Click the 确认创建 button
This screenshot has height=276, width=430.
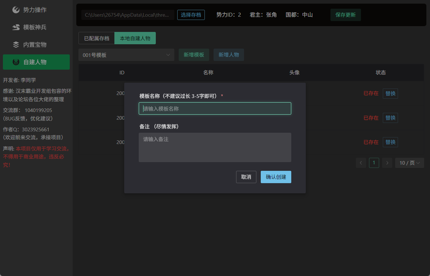tap(276, 177)
